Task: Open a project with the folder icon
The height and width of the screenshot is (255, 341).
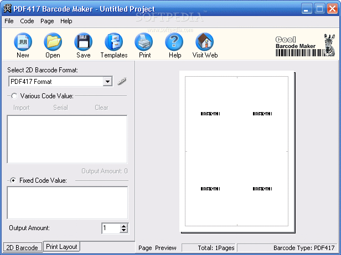Action: click(x=53, y=41)
